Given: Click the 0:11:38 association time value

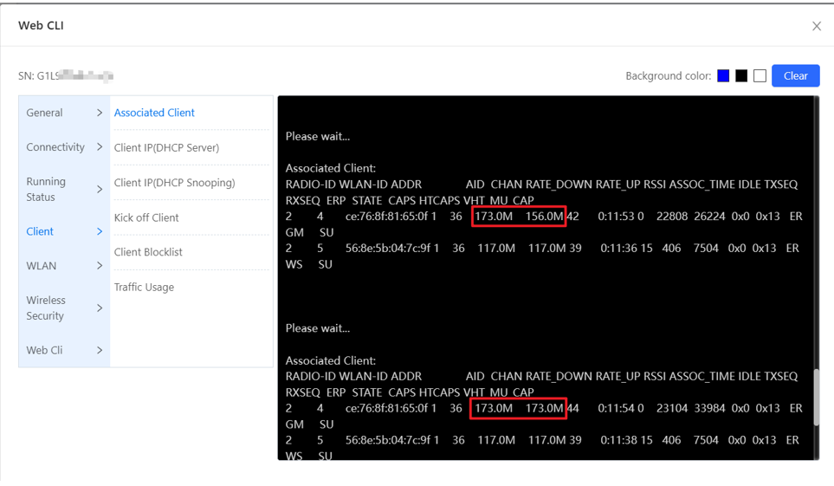Looking at the screenshot, I should tap(618, 440).
